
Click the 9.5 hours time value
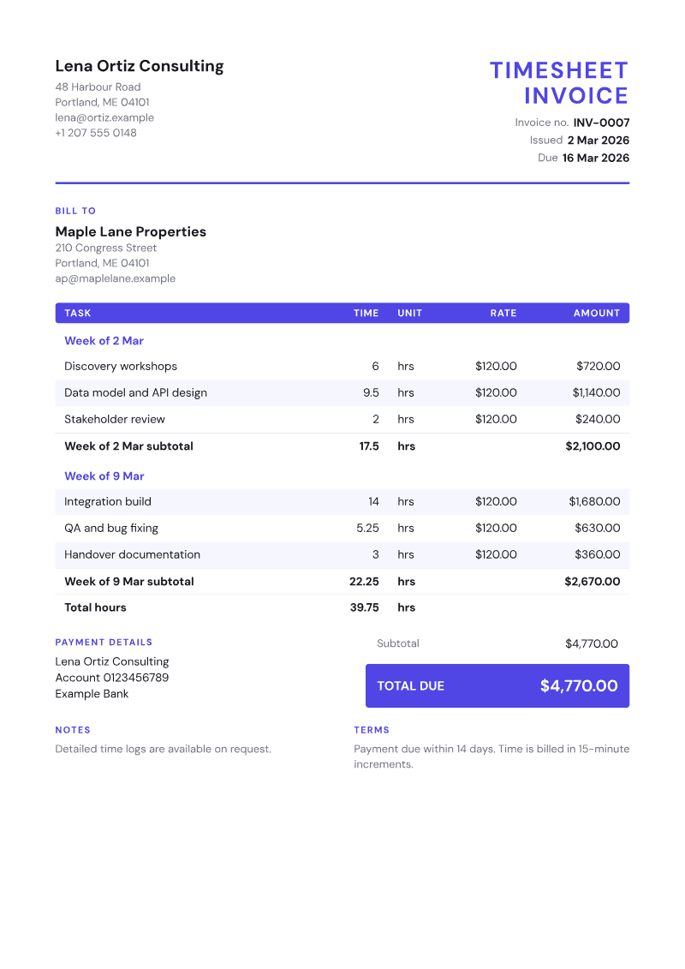(371, 393)
